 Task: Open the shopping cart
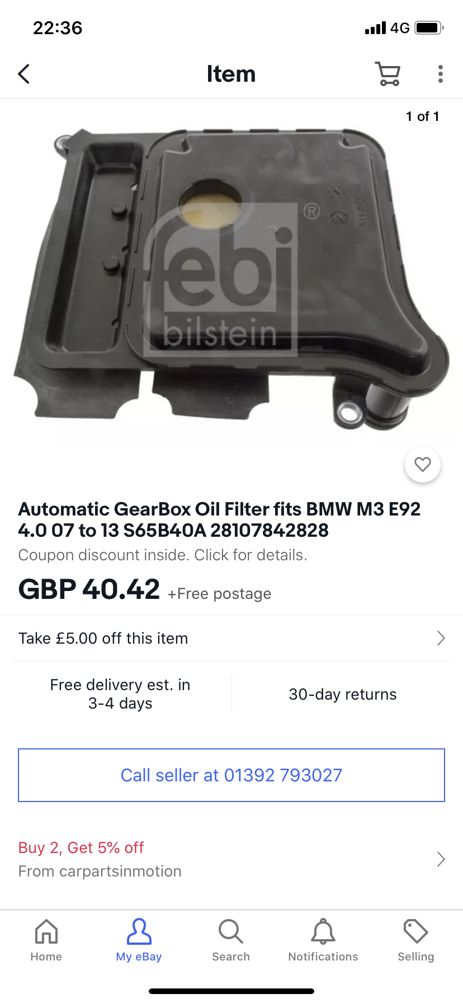click(x=388, y=74)
